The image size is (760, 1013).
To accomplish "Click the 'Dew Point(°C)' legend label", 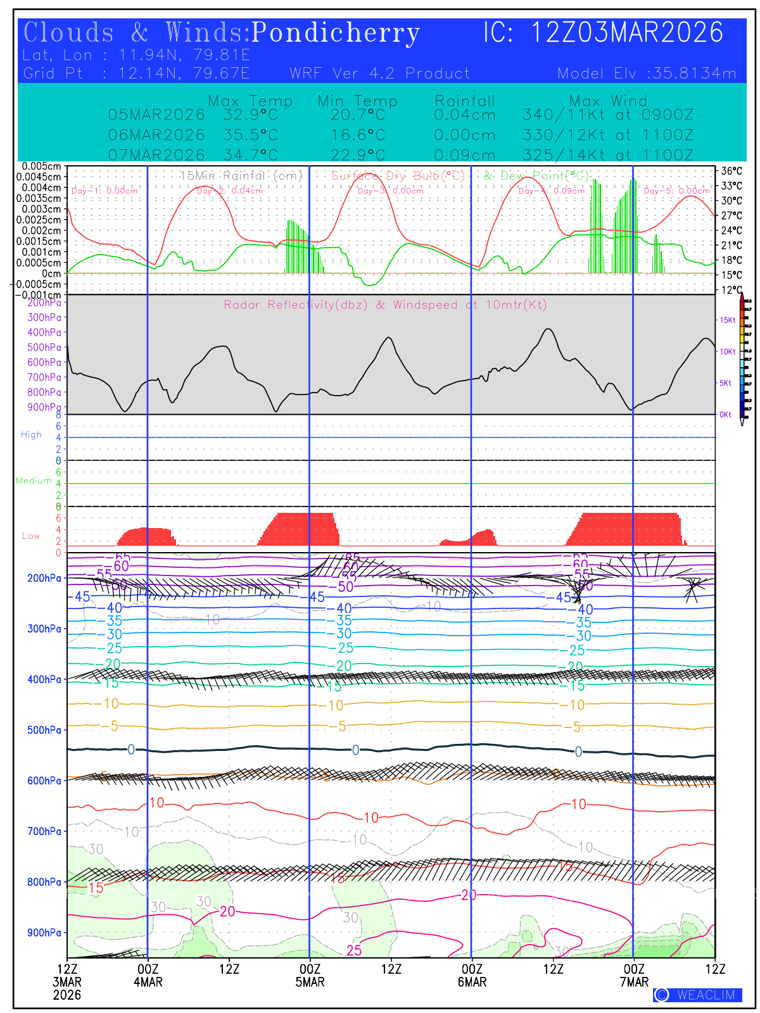I will [x=536, y=176].
